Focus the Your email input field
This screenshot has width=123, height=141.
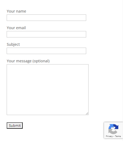coord(46,34)
